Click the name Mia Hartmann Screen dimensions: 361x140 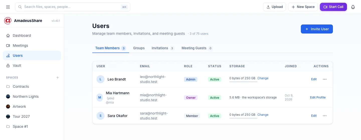118,93
